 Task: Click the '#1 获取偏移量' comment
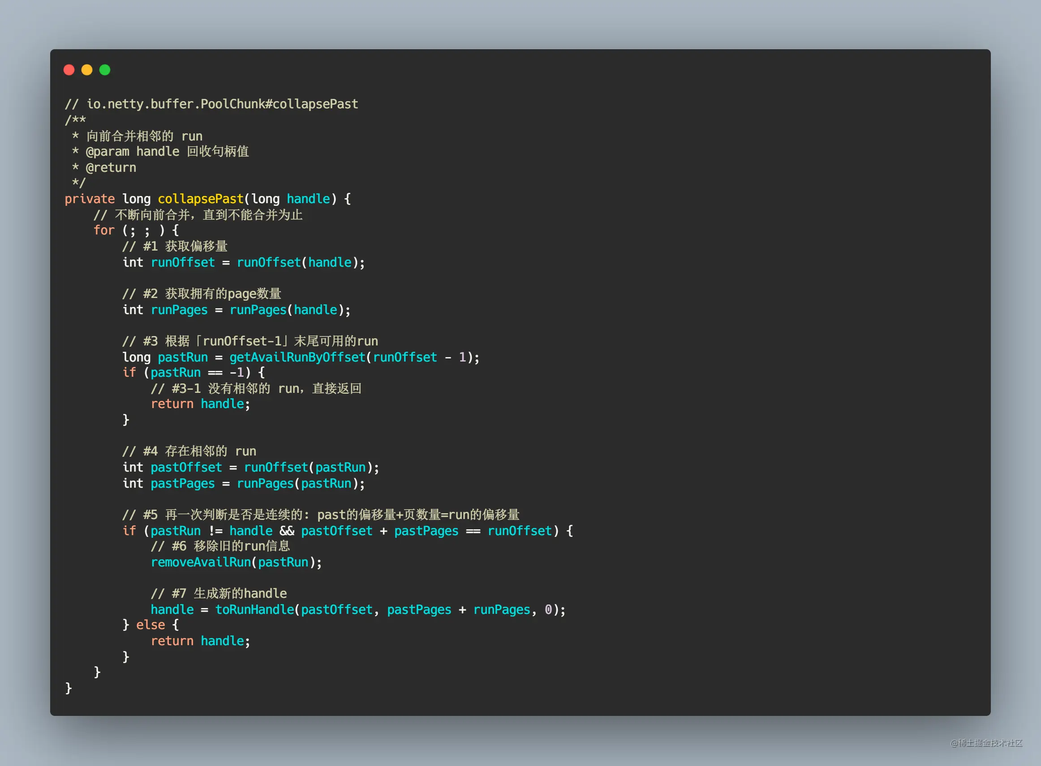click(175, 246)
